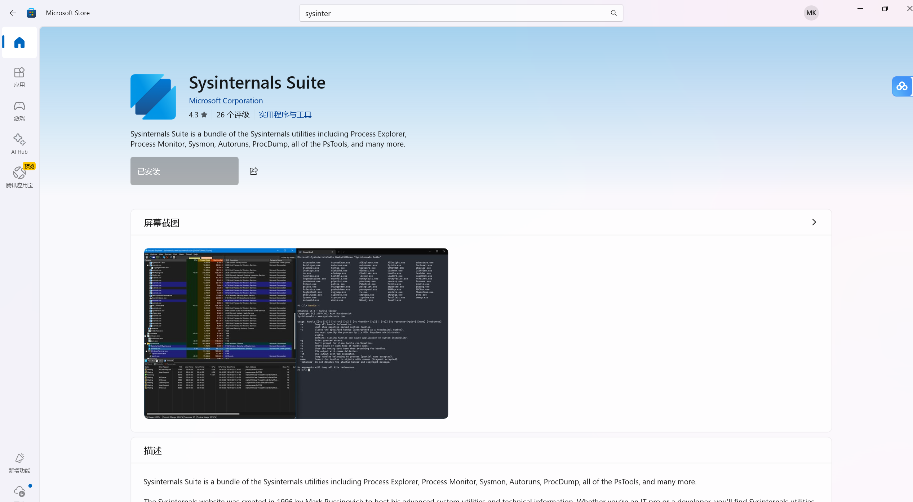Open 新增功能 (What's new)

tap(19, 463)
